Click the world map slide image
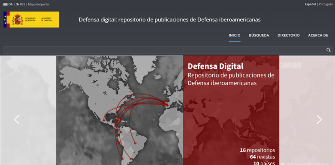Image resolution: width=335 pixels, height=165 pixels. [119, 111]
